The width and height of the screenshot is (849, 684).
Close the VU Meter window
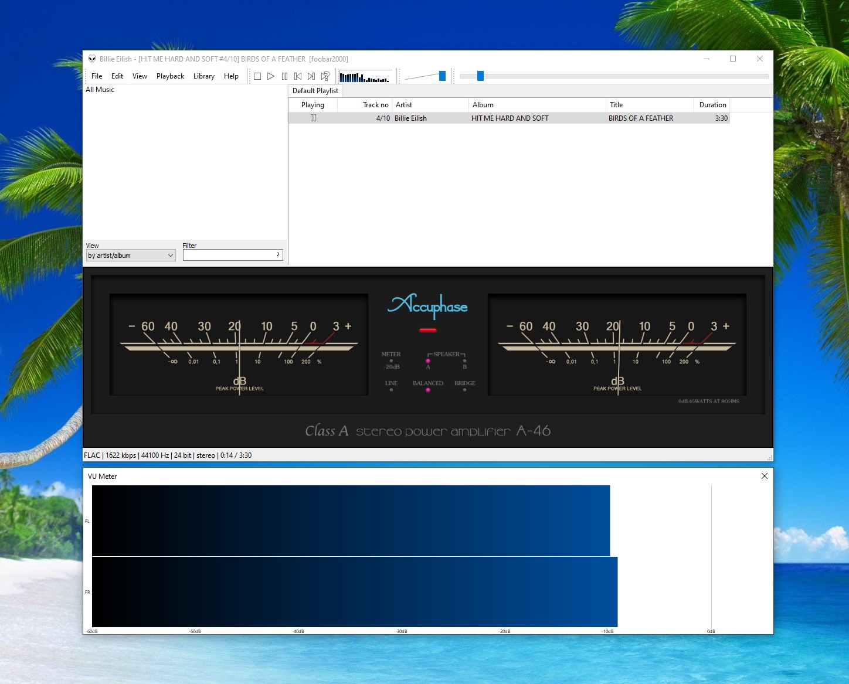(x=764, y=476)
